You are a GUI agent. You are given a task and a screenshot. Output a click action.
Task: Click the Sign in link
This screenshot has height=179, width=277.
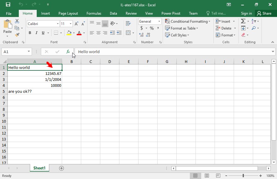click(247, 13)
